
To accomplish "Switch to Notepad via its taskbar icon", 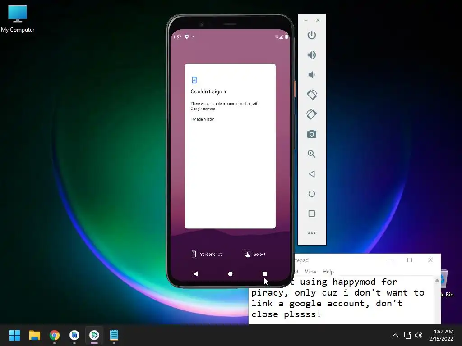I will click(114, 335).
